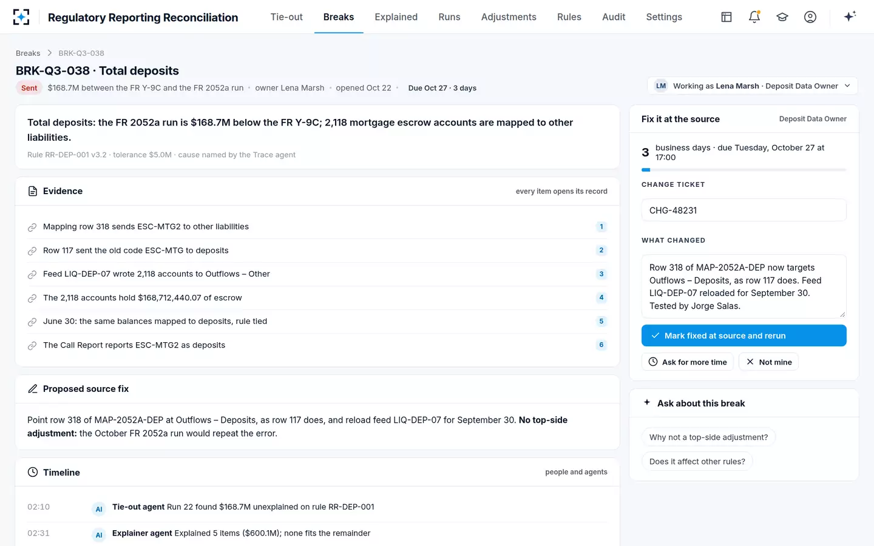Ask 'Does it affect other rules?'
874x546 pixels.
pyautogui.click(x=697, y=462)
